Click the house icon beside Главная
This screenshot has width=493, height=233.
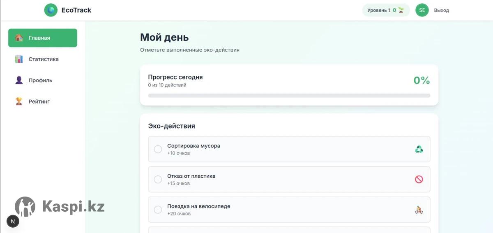pos(19,38)
